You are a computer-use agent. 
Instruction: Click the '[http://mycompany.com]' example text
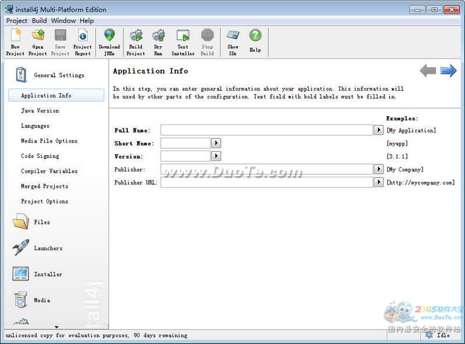(420, 182)
